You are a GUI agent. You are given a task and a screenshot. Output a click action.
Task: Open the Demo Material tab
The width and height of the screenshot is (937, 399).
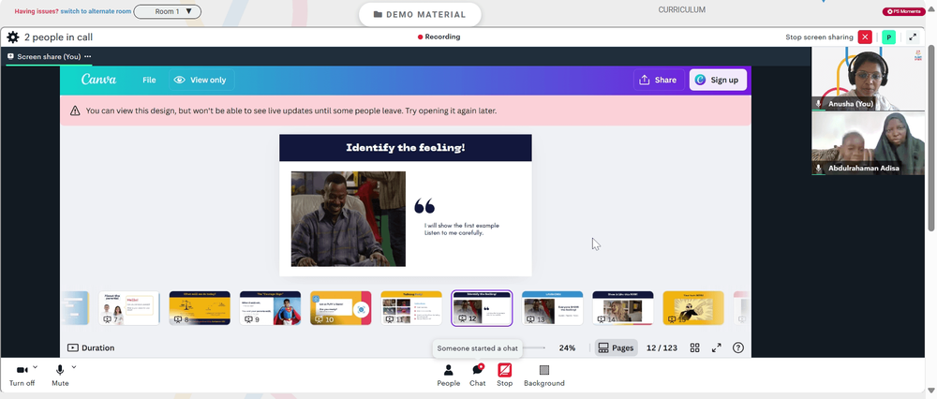[x=420, y=14]
